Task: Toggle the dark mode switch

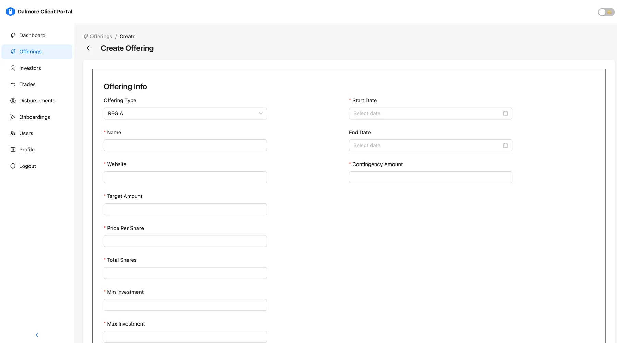Action: [x=606, y=12]
